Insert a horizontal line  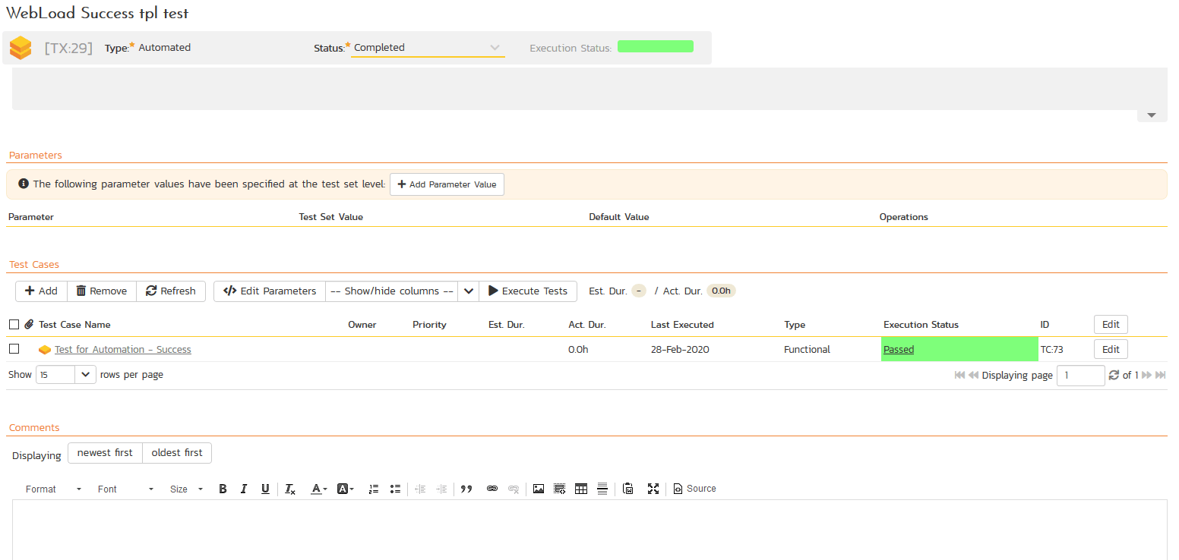pyautogui.click(x=602, y=489)
